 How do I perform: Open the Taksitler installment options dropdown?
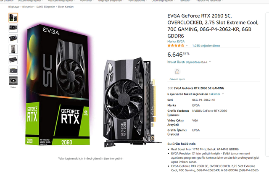[216, 94]
